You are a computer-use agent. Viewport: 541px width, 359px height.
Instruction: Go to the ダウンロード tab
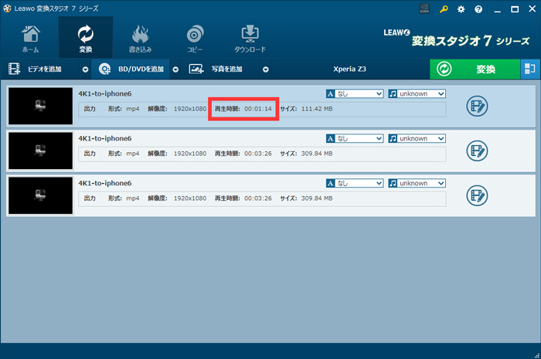250,38
